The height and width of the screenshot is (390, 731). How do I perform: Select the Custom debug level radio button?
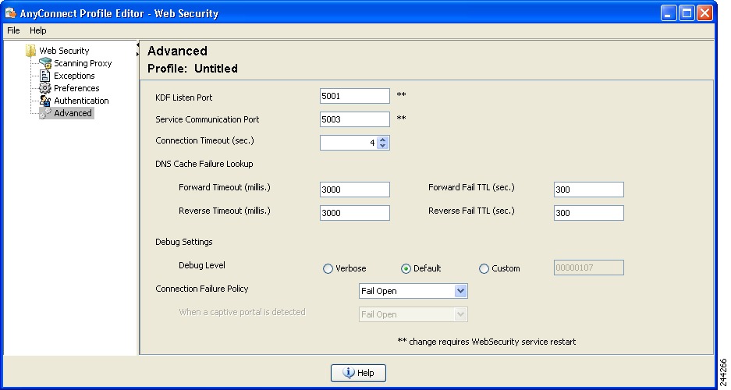pyautogui.click(x=484, y=269)
